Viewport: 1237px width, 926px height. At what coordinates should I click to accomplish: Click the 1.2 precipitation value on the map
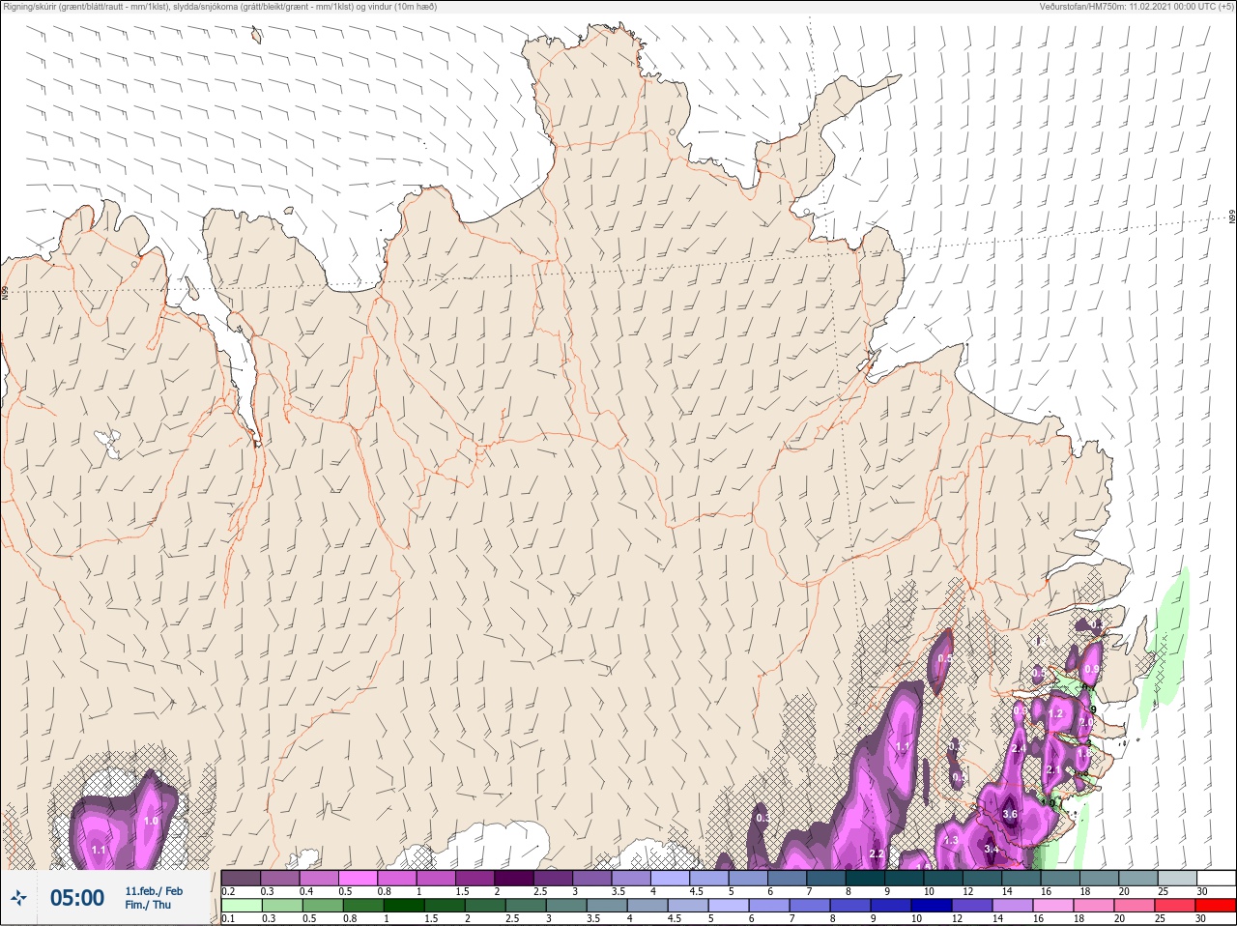(x=1055, y=714)
